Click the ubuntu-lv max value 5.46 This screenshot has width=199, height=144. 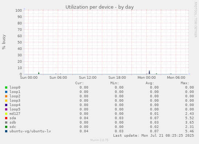pos(190,131)
